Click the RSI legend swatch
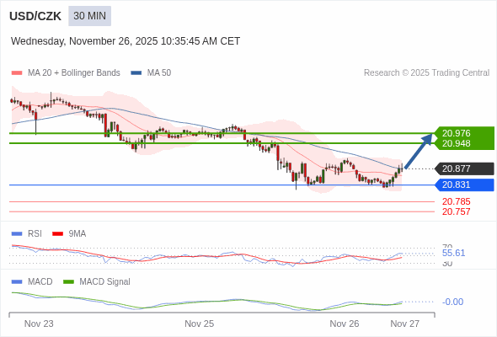 point(17,234)
